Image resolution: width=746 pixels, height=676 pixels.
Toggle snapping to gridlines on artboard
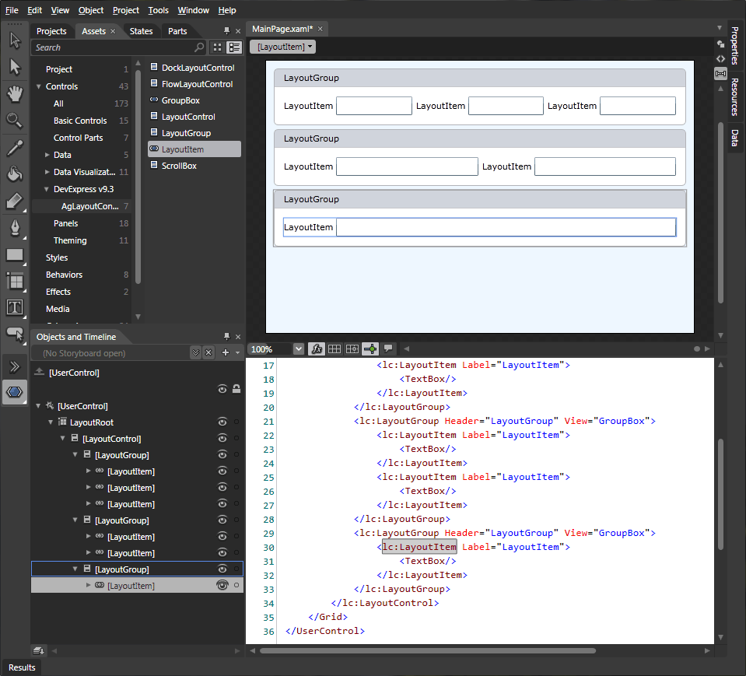pos(352,349)
